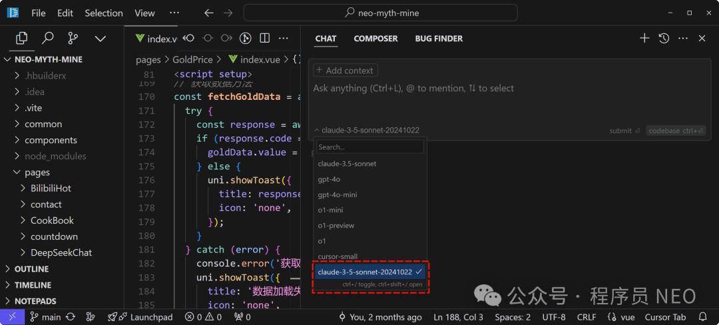Click the Explorer files icon
Viewport: 719px width, 325px height.
[x=22, y=38]
